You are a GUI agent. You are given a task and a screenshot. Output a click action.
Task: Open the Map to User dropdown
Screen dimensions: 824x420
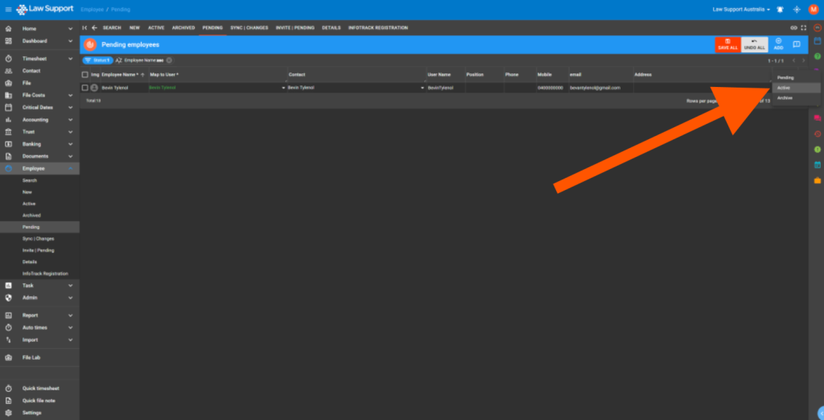[283, 88]
